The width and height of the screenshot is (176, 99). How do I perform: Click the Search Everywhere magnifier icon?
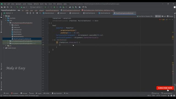coord(86,7)
